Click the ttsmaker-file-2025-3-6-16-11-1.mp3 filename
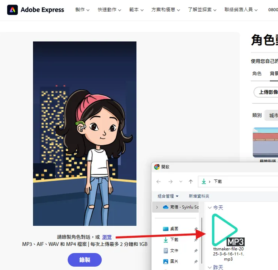This screenshot has width=278, height=270. point(228,254)
